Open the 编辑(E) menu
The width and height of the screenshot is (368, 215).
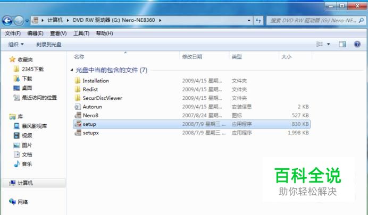(x=35, y=33)
